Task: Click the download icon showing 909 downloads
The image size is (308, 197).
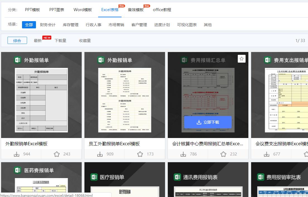Action: [100, 154]
